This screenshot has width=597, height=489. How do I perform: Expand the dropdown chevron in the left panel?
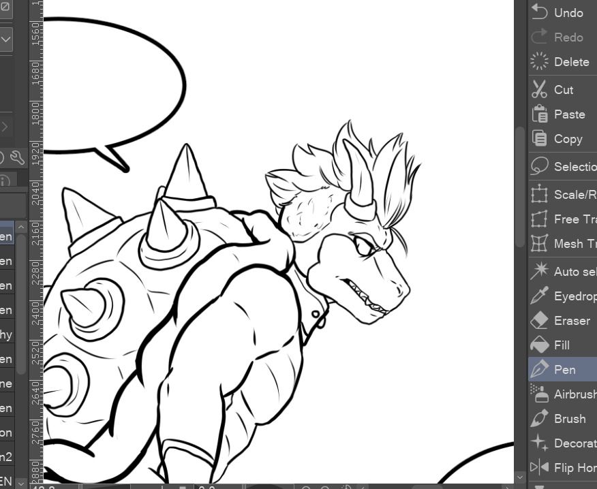(5, 40)
